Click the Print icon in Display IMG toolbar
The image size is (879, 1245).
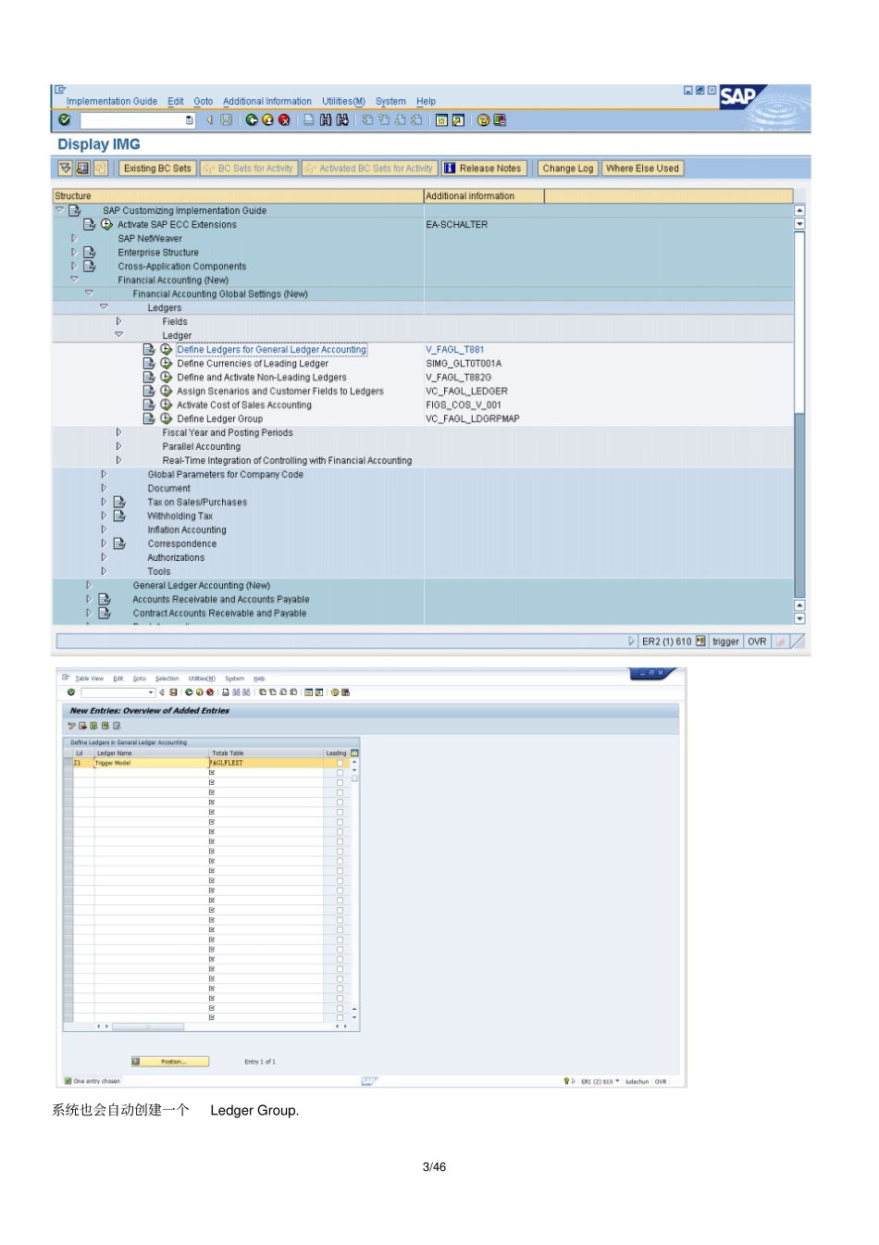tap(309, 120)
